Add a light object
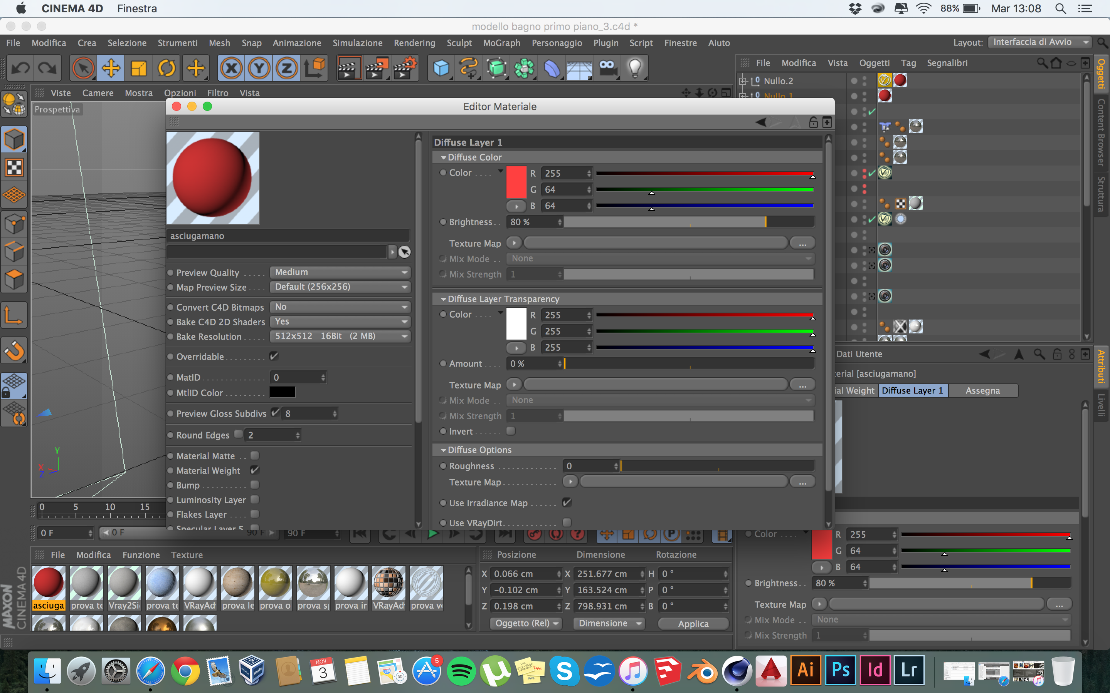Viewport: 1110px width, 693px height. coord(635,68)
